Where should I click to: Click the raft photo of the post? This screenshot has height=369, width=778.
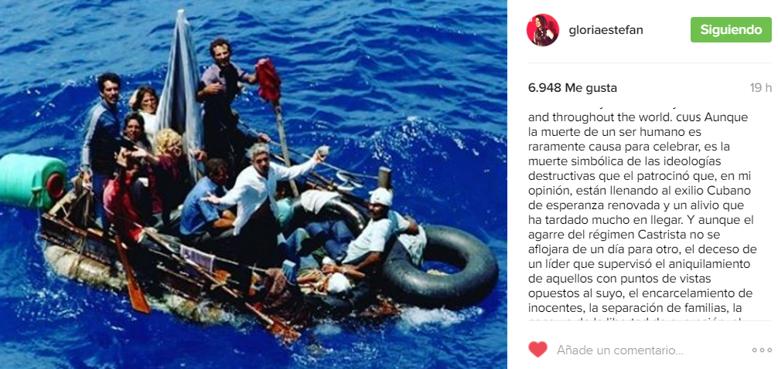point(254,184)
